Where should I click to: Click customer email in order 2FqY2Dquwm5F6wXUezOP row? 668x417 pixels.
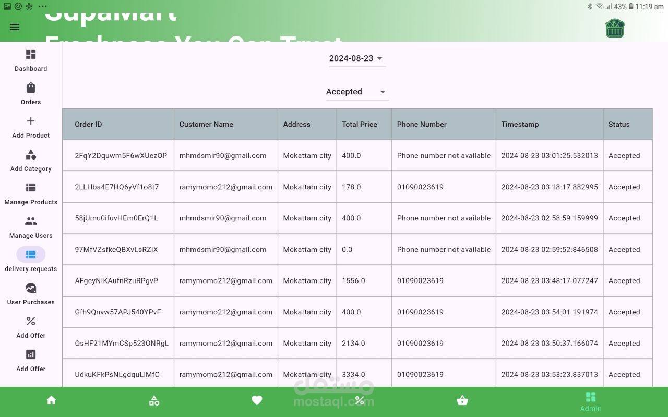(223, 155)
